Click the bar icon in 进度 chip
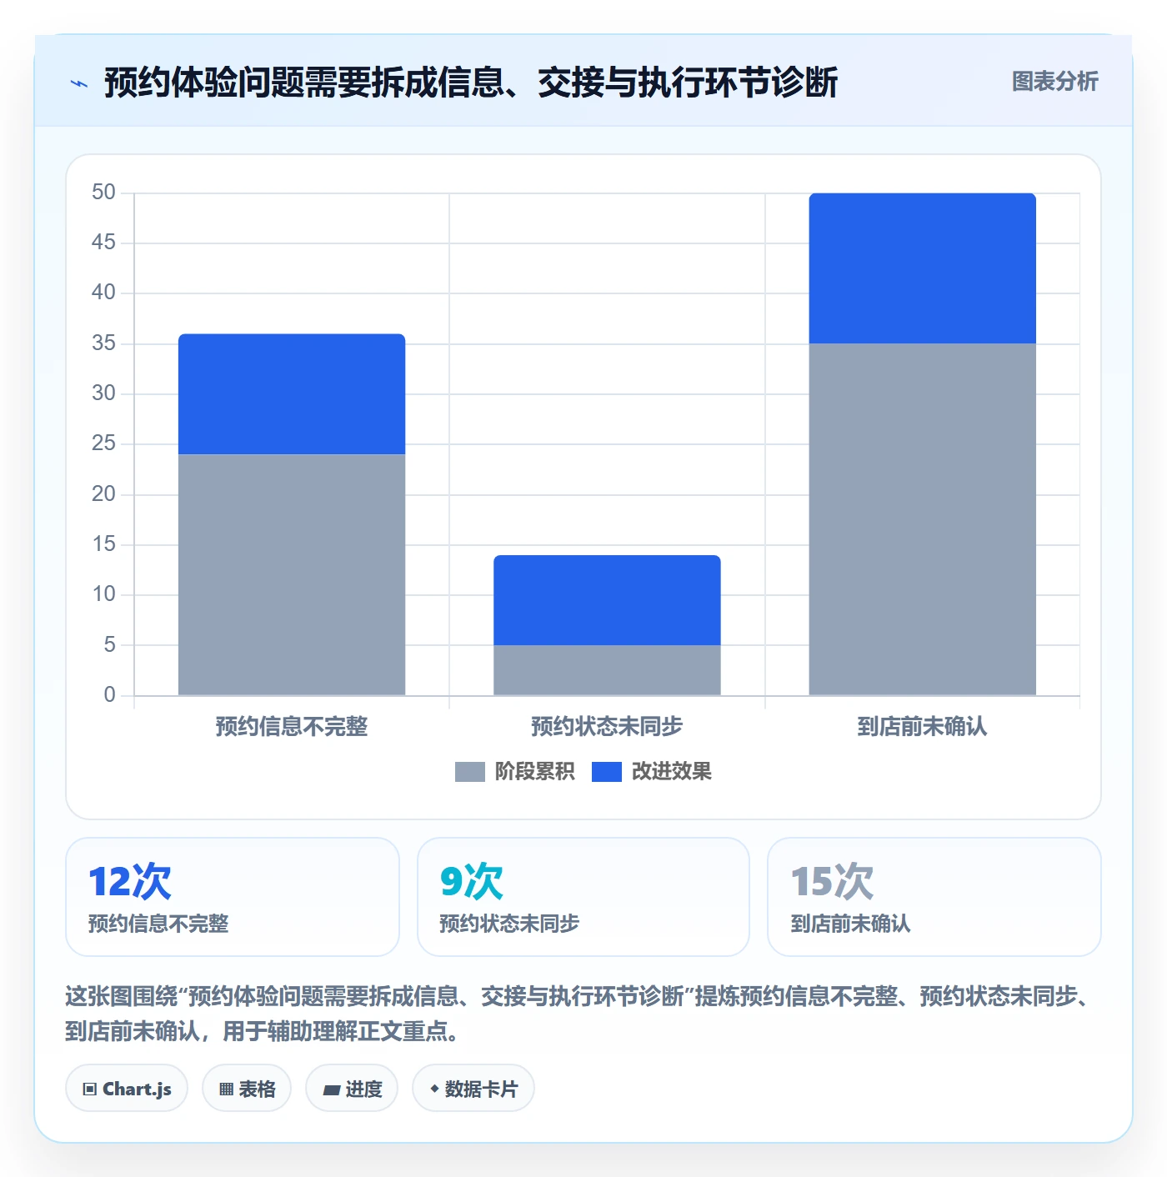 pyautogui.click(x=331, y=1090)
